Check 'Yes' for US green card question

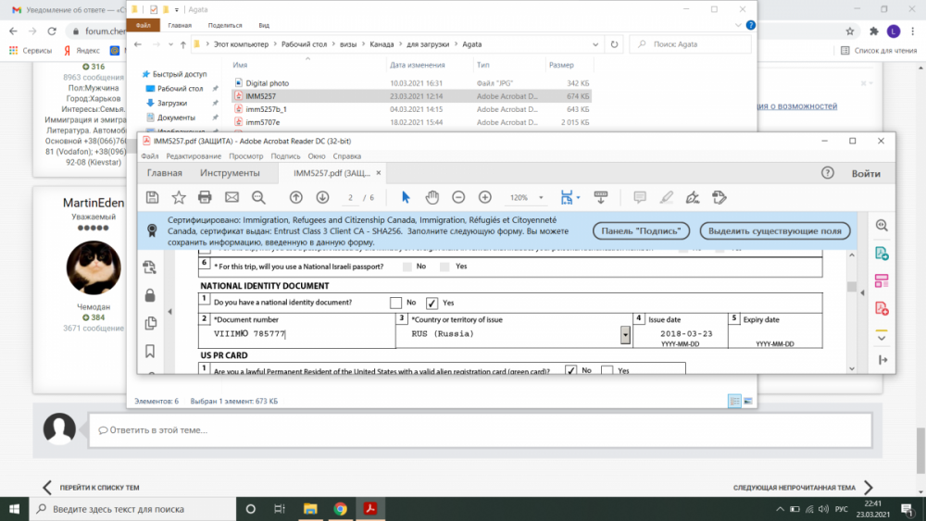point(607,370)
